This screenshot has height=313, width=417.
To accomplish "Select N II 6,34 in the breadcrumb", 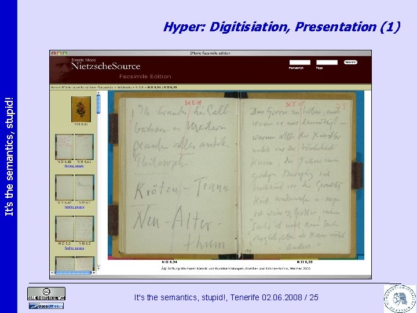I will click(155, 88).
